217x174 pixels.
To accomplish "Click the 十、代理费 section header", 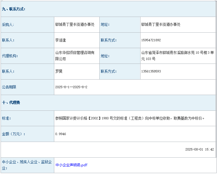I will point(11,102).
